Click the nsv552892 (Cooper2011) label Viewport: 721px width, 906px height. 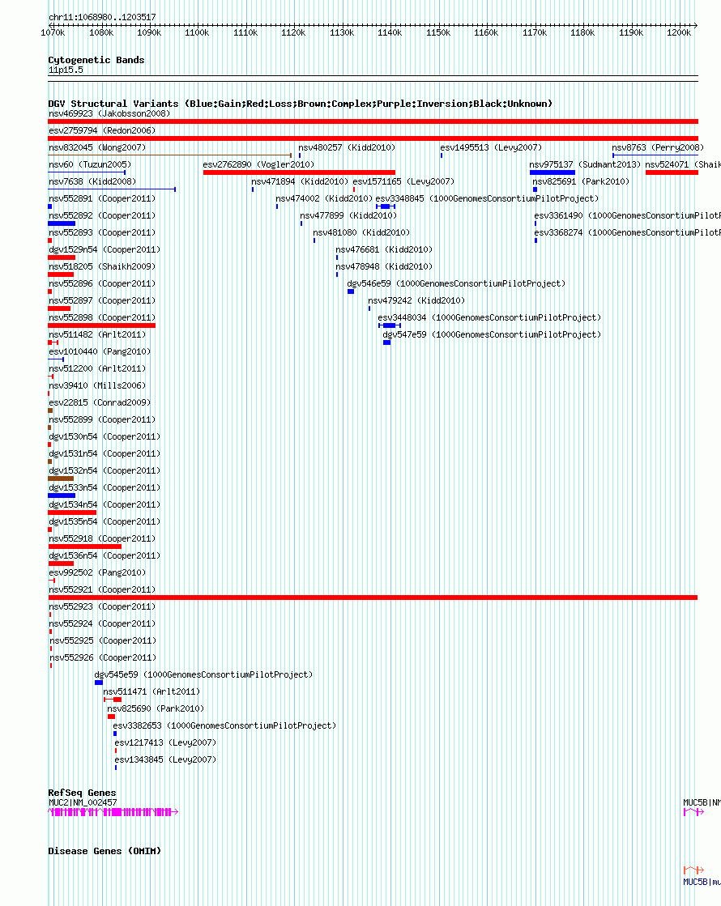point(102,216)
